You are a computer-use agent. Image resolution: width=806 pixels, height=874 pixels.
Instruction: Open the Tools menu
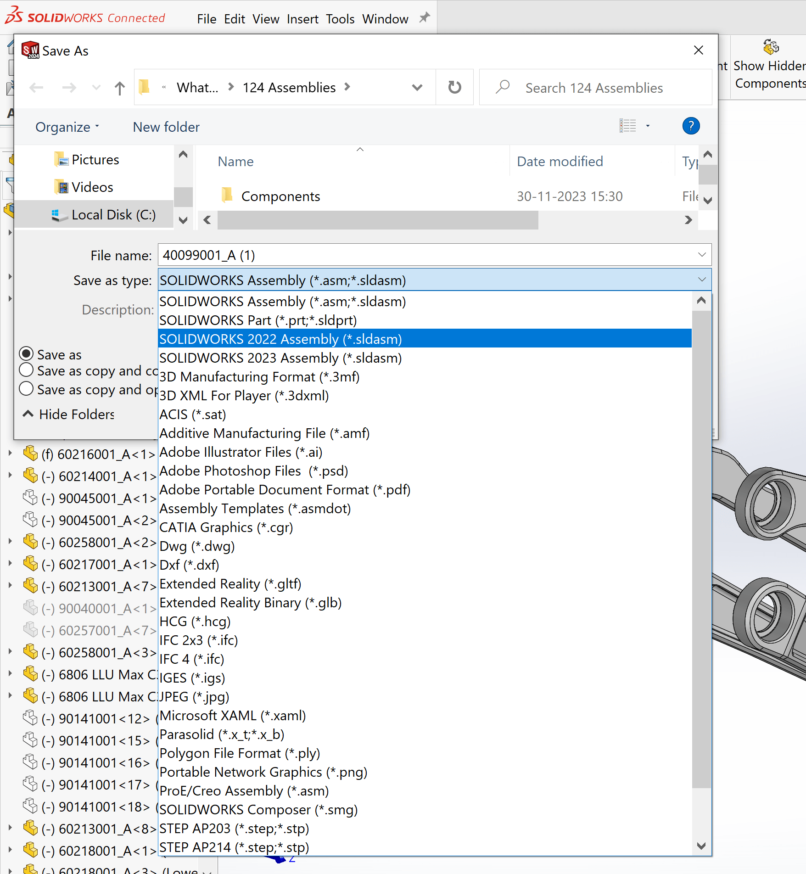(340, 19)
